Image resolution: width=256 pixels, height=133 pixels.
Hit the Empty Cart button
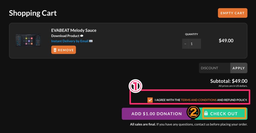232,13
